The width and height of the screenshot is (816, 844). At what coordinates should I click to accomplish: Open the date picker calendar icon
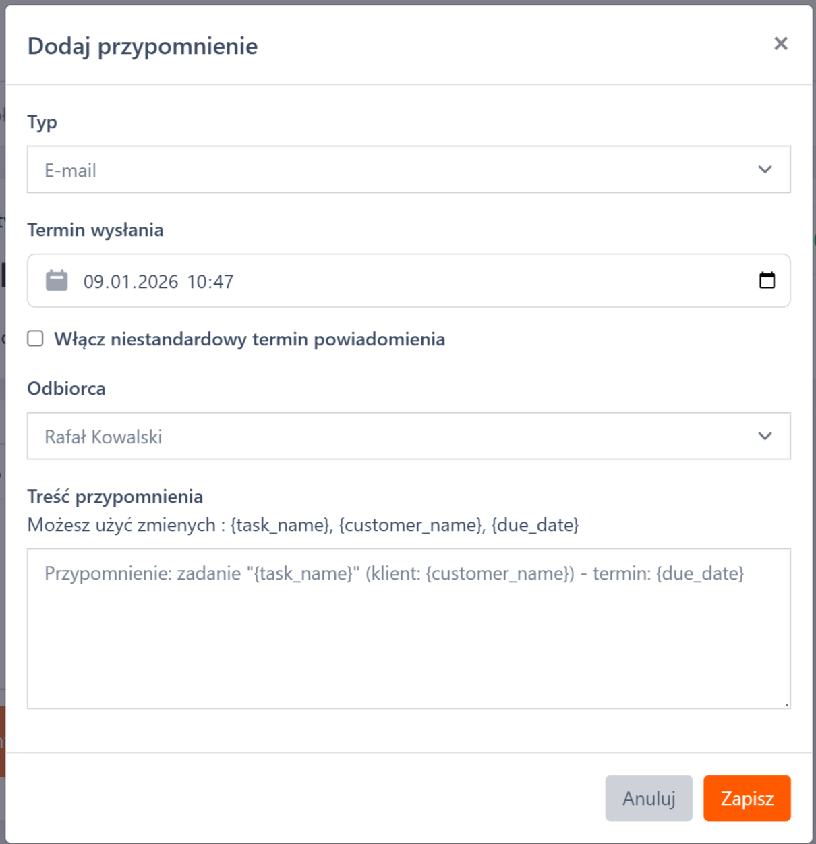click(767, 281)
